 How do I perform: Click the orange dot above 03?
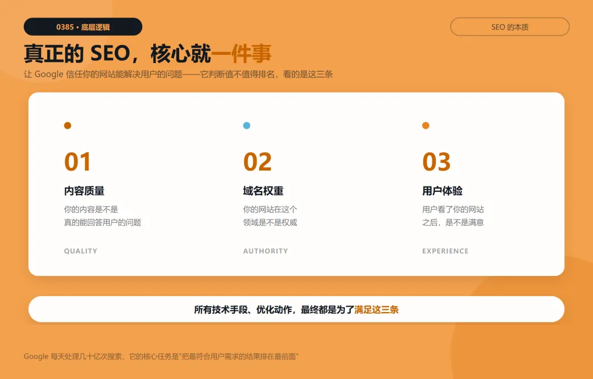coord(426,126)
